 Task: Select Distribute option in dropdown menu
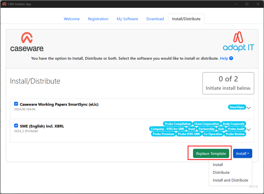click(221, 172)
